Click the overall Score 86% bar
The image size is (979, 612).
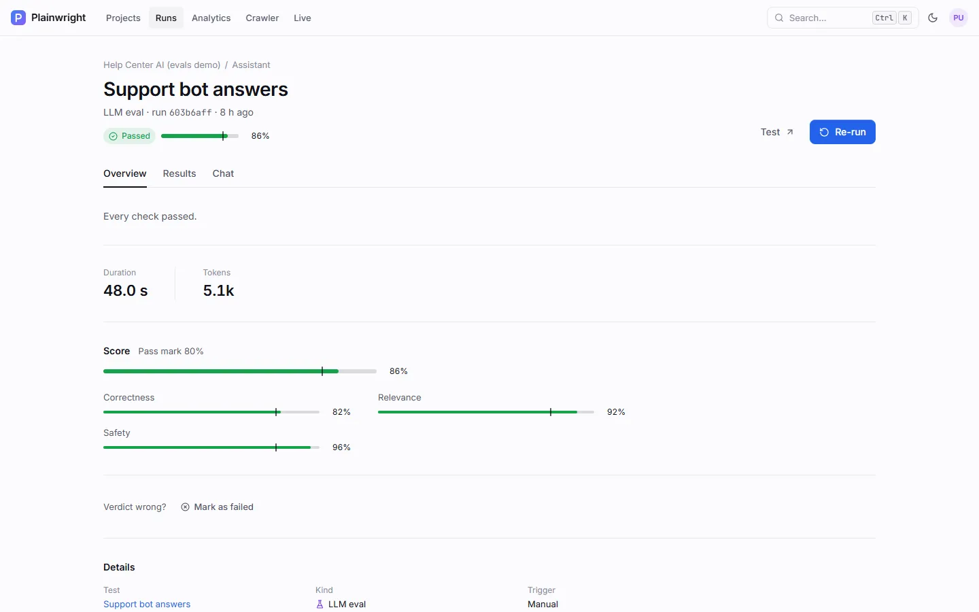pos(240,371)
